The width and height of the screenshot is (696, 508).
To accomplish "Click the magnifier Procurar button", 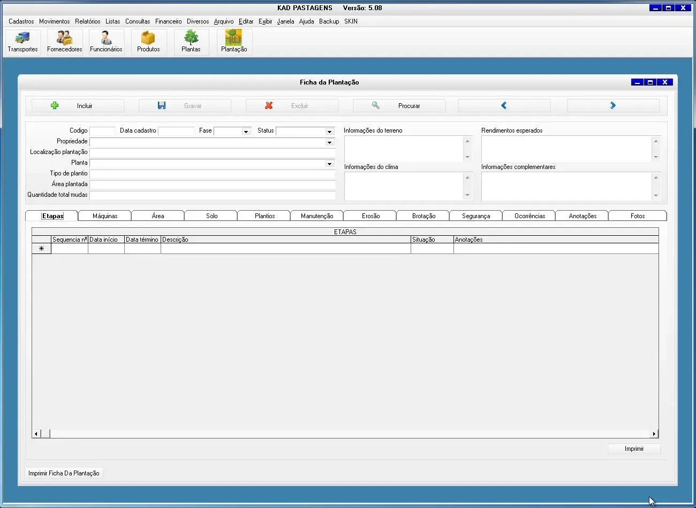I will pyautogui.click(x=399, y=106).
